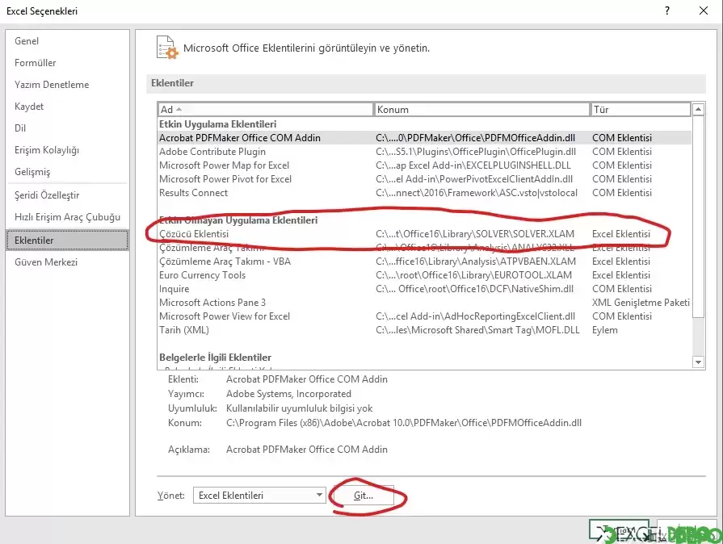Click the add-ins gear document icon
723x544 pixels.
coord(167,48)
